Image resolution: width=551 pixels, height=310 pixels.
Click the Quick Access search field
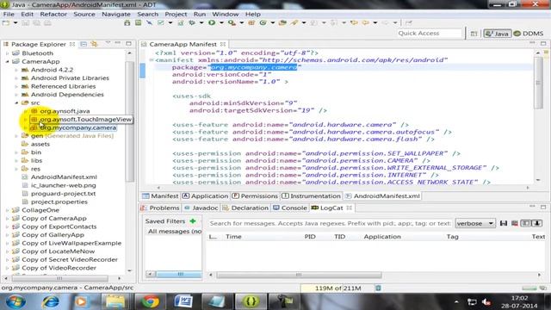coord(429,34)
